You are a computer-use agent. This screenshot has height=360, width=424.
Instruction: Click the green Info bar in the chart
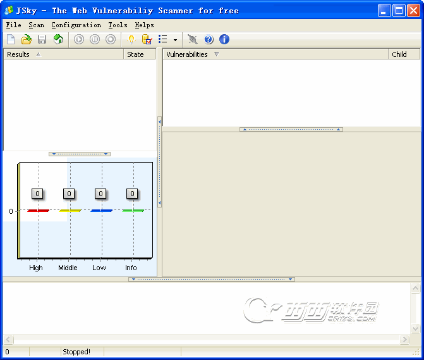click(x=133, y=211)
